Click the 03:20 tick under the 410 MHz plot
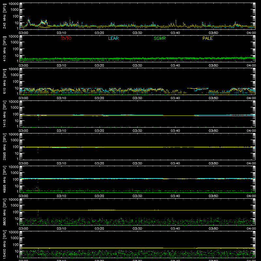261x261 pixels. click(100, 66)
